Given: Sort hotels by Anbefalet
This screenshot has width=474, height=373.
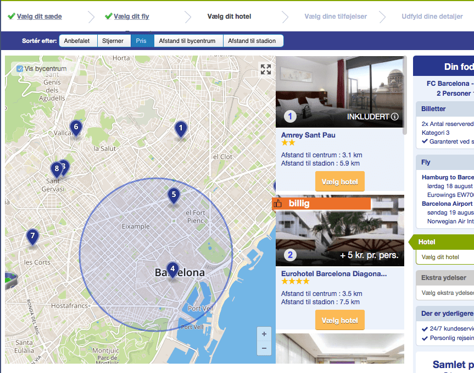Looking at the screenshot, I should pos(77,41).
